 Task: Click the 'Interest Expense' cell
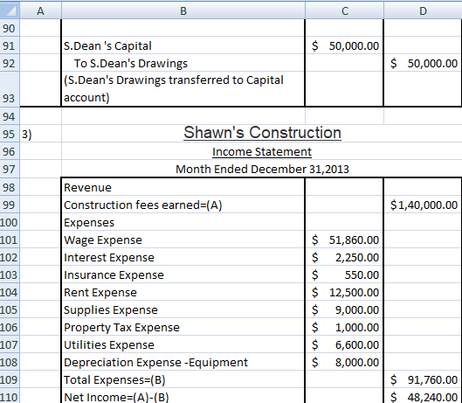(x=183, y=257)
